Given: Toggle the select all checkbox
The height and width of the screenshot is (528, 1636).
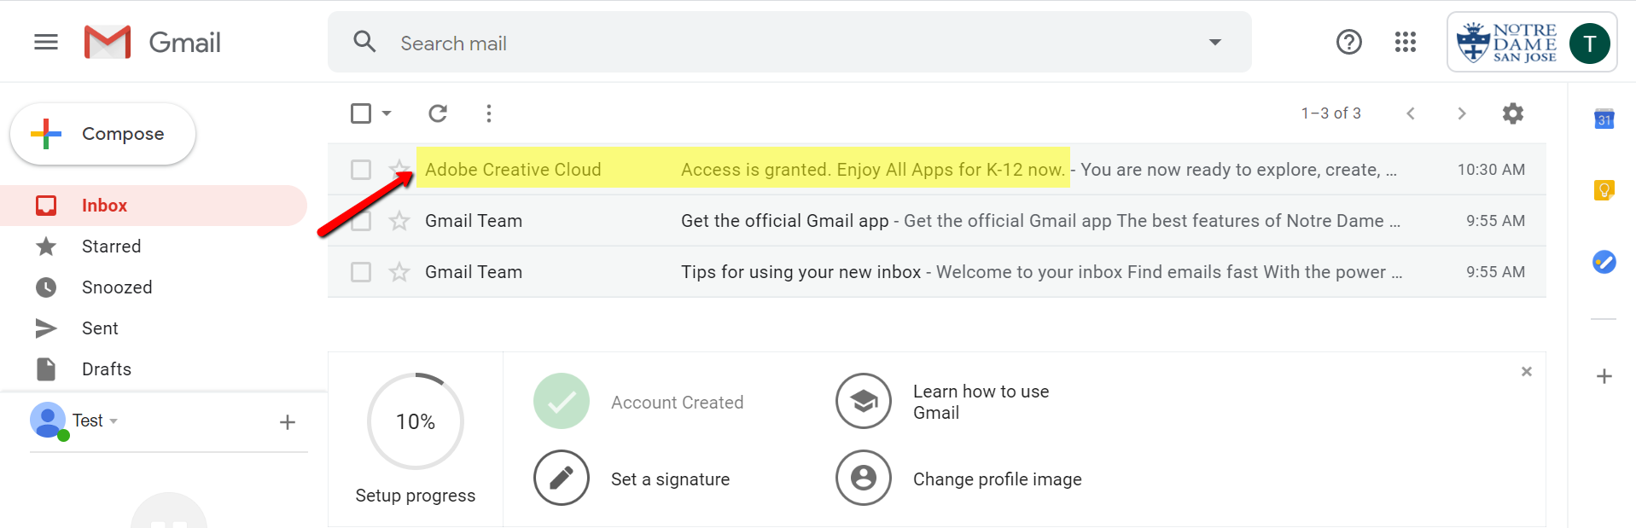Looking at the screenshot, I should coord(361,113).
